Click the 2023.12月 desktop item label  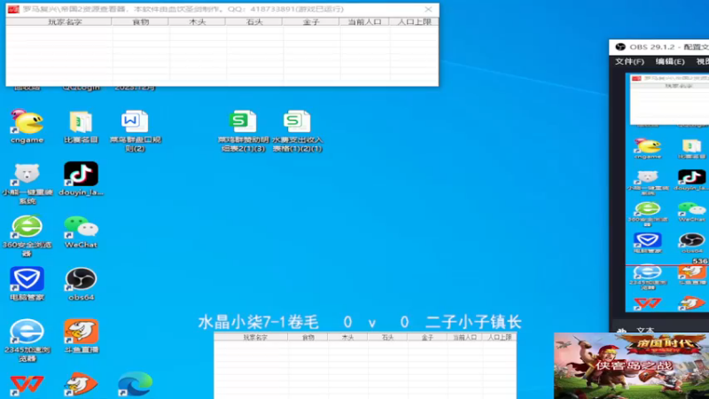tap(135, 87)
